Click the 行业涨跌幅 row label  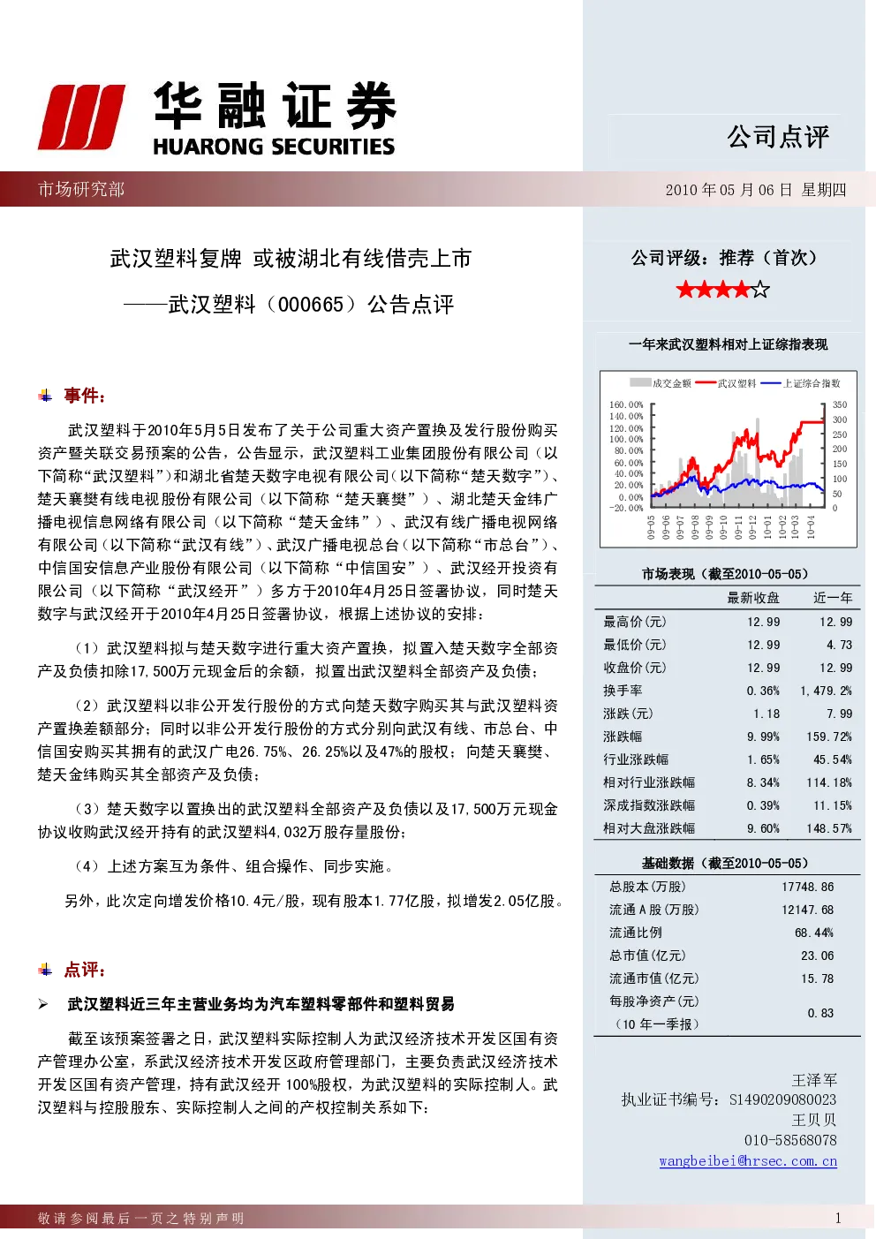636,759
